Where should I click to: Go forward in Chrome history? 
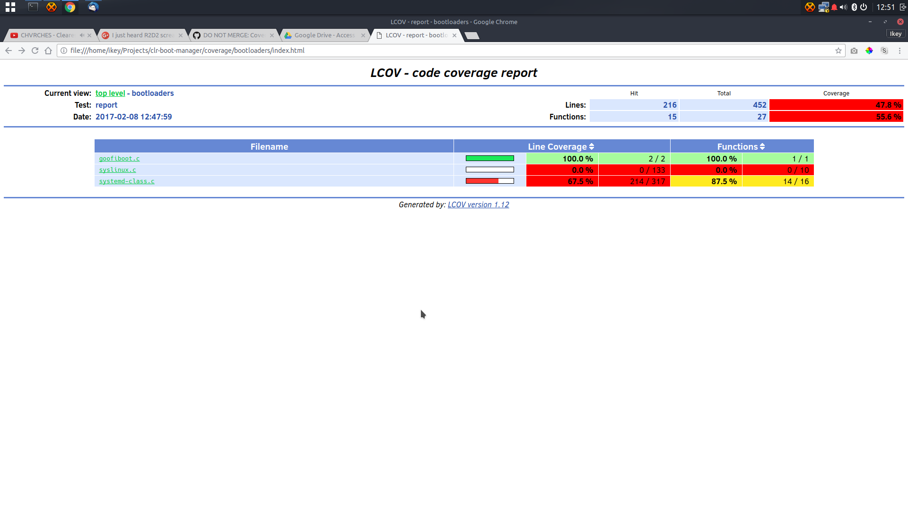pyautogui.click(x=22, y=51)
